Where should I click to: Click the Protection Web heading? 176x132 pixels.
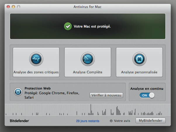[38, 88]
